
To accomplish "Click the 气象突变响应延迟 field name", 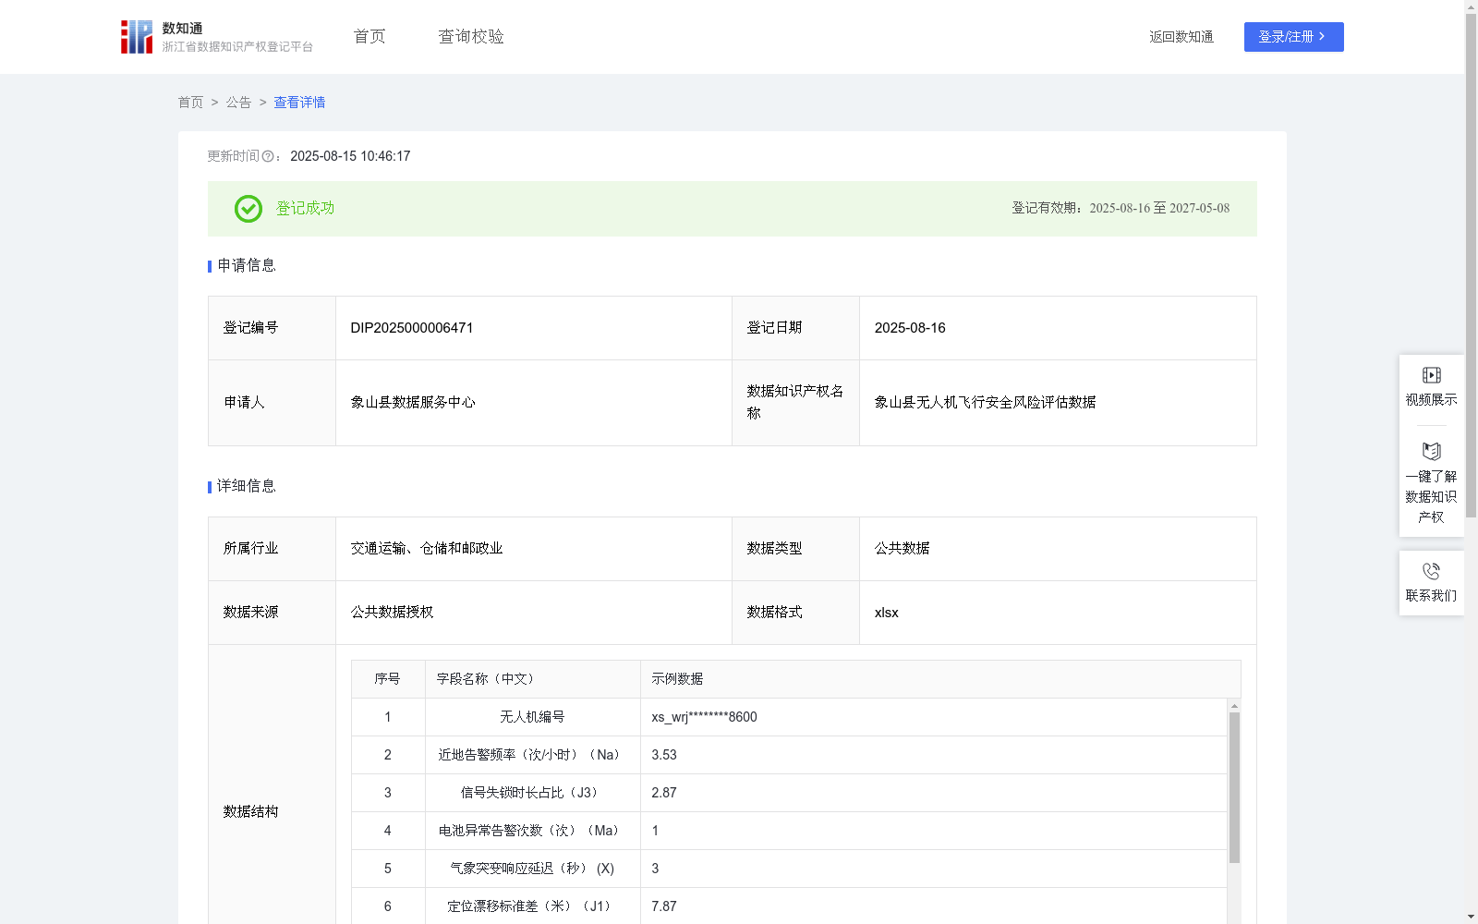I will tap(532, 869).
